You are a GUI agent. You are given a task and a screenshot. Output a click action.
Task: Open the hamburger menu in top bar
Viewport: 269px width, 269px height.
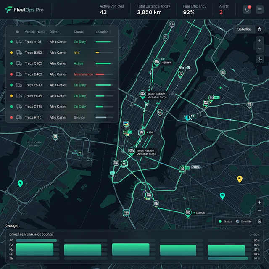click(260, 10)
